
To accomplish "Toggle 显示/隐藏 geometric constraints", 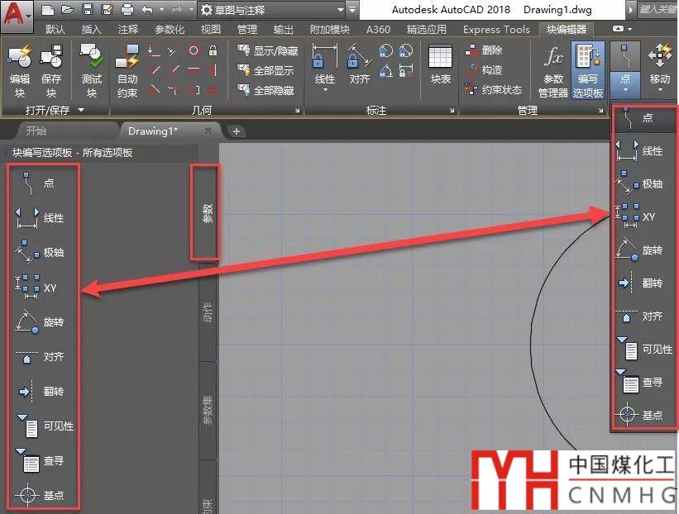I will (267, 51).
